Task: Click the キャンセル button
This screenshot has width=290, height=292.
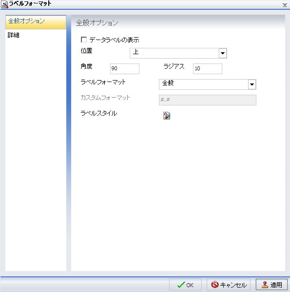Action: pos(229,285)
